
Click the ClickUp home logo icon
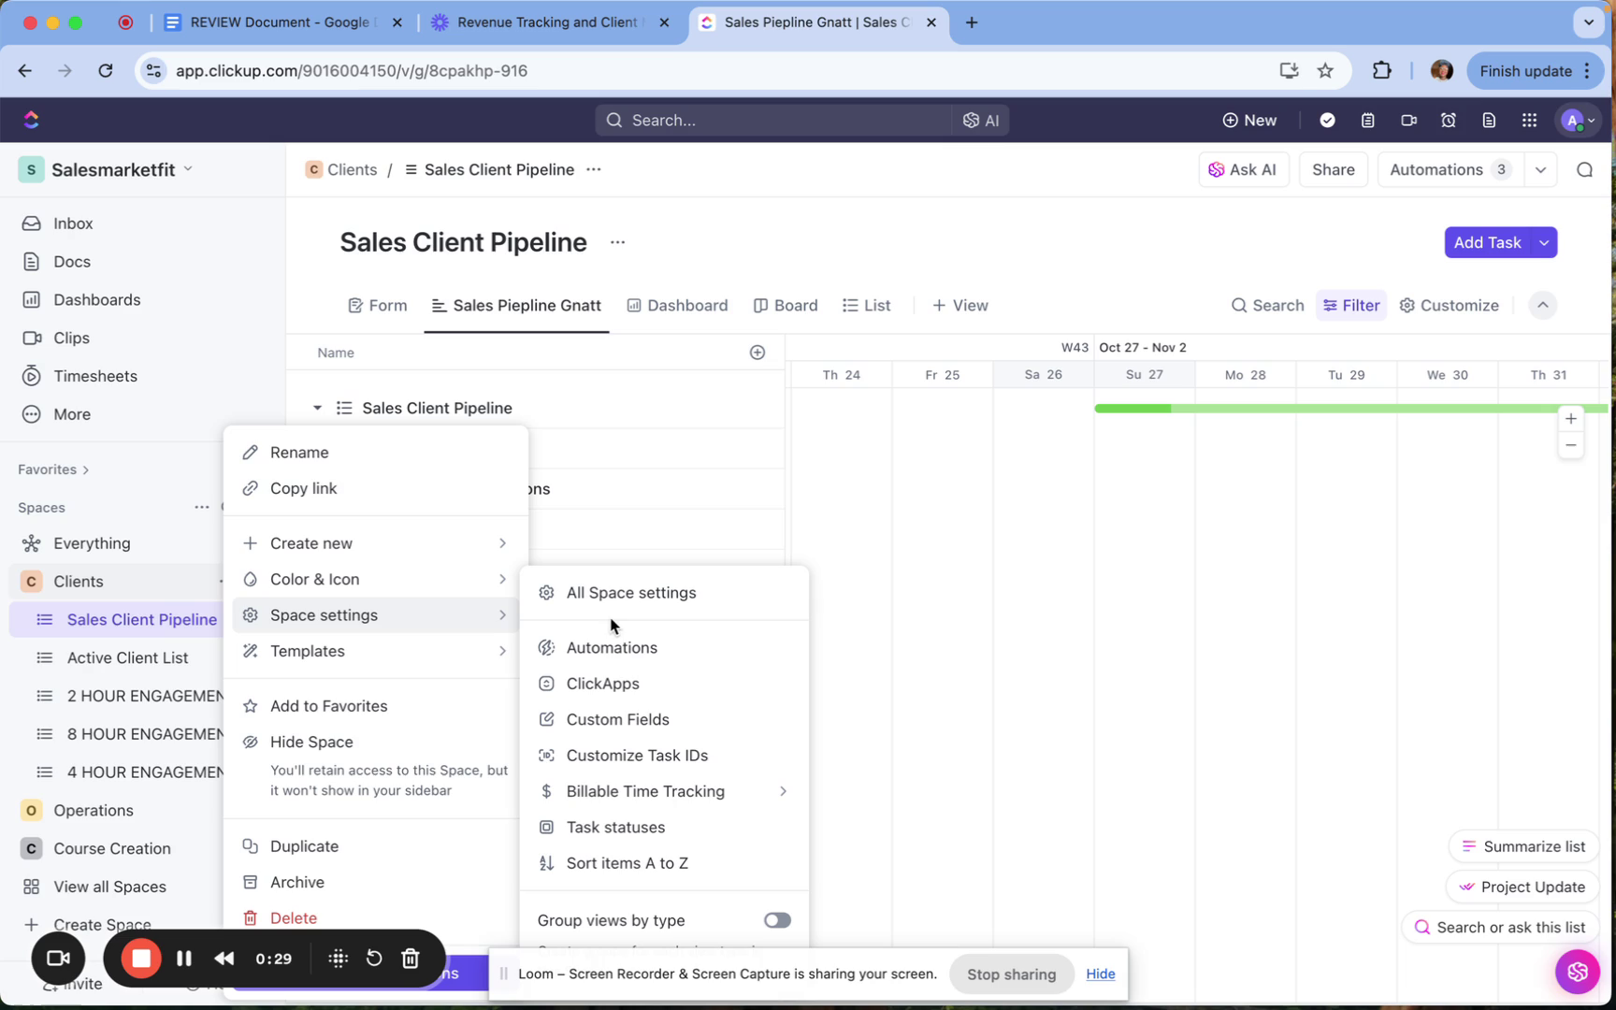pos(31,120)
